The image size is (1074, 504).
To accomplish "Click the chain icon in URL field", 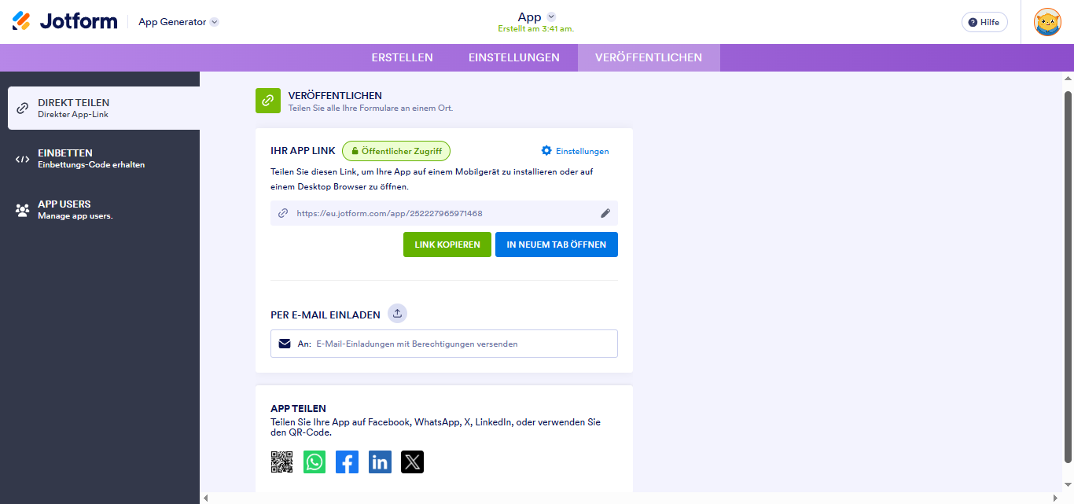I will pyautogui.click(x=283, y=213).
